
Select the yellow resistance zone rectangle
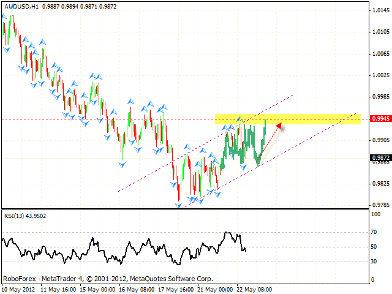point(306,119)
